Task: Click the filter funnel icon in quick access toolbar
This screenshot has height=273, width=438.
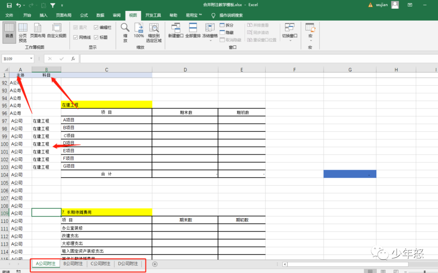Action: click(x=52, y=5)
